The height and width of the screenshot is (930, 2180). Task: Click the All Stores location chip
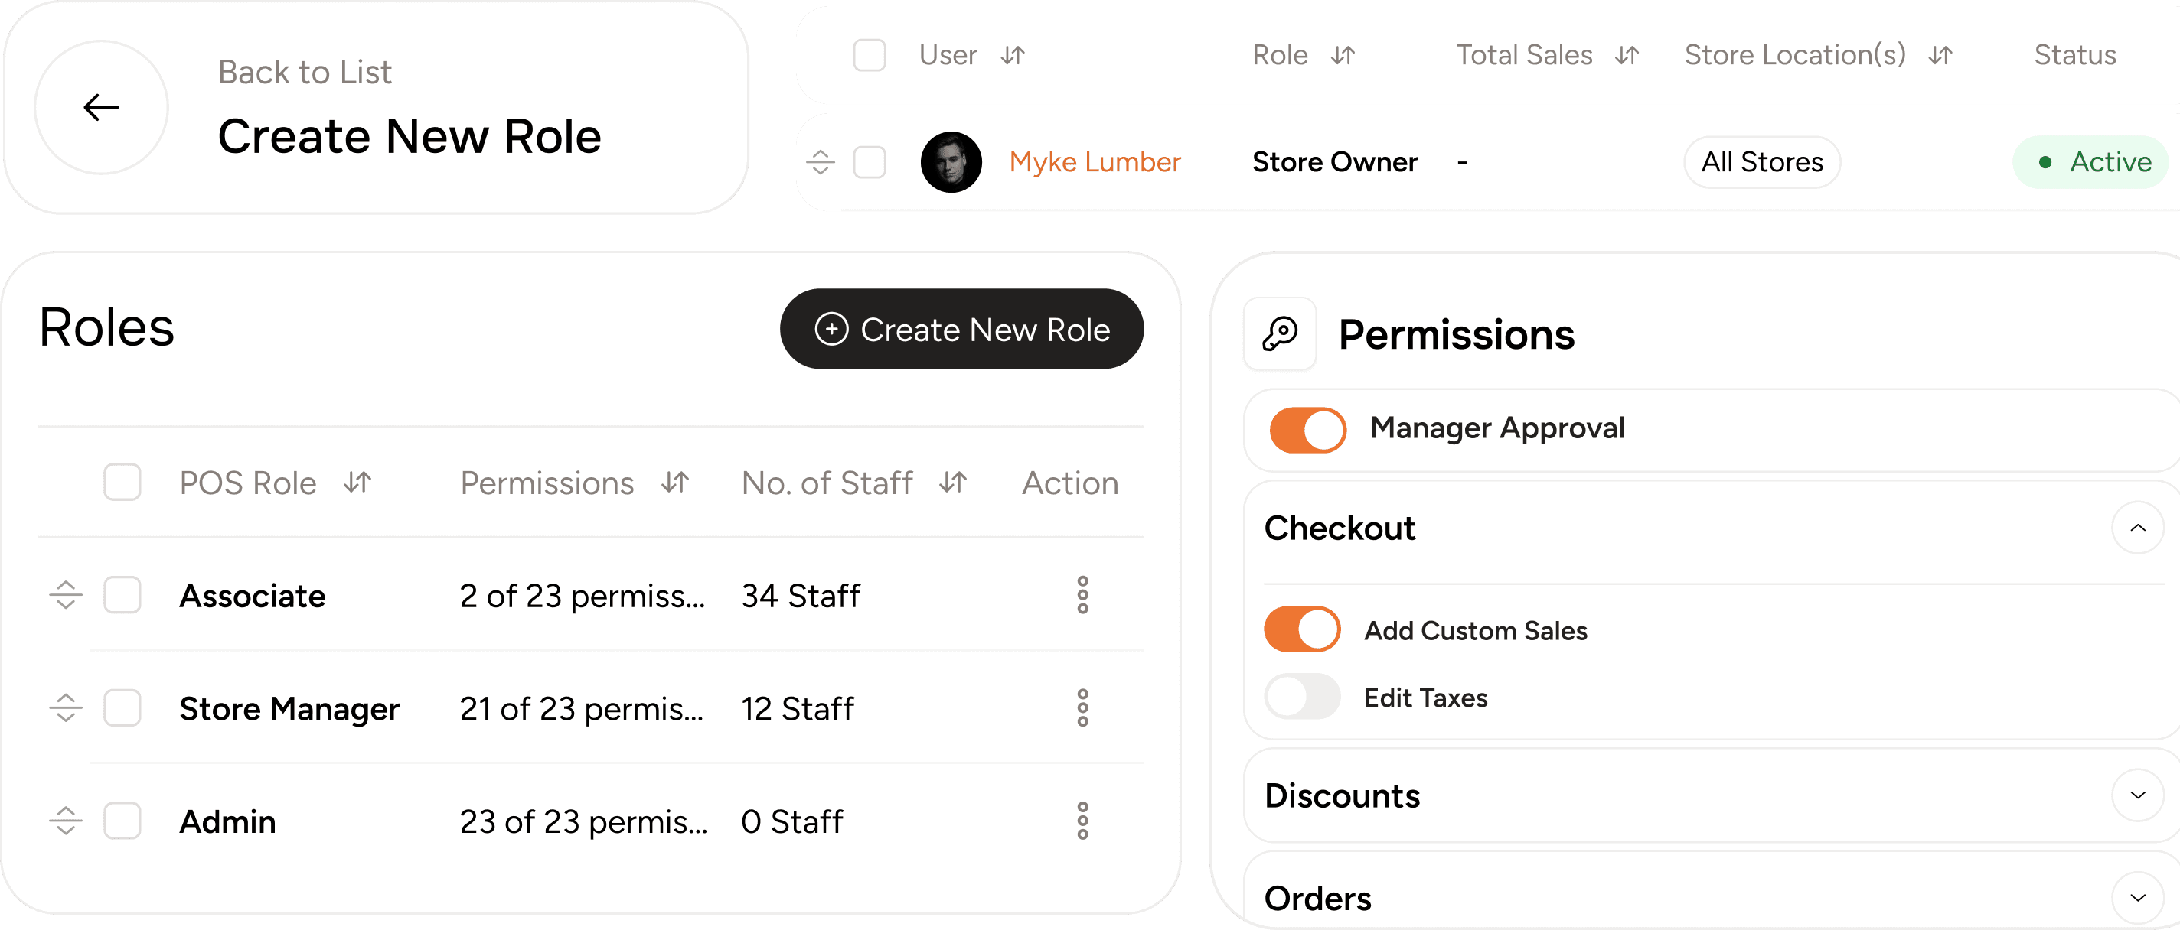1761,161
